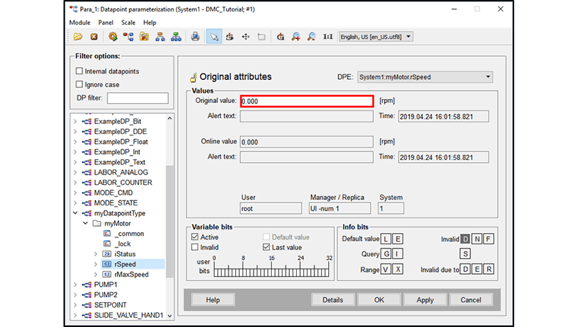Check the Invalid variable bit checkbox
This screenshot has height=327, width=577.
[195, 247]
